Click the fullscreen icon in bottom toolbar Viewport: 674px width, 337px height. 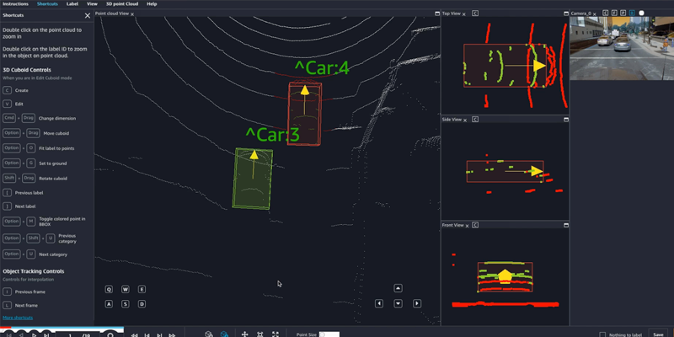point(275,334)
